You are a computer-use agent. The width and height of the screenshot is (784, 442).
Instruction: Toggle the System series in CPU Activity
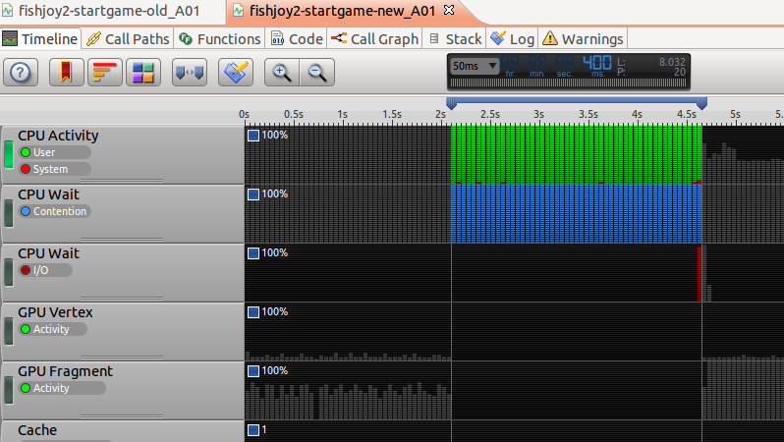(49, 170)
